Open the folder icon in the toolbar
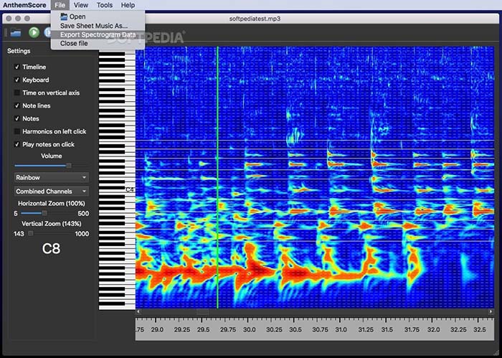This screenshot has width=502, height=358. point(15,33)
